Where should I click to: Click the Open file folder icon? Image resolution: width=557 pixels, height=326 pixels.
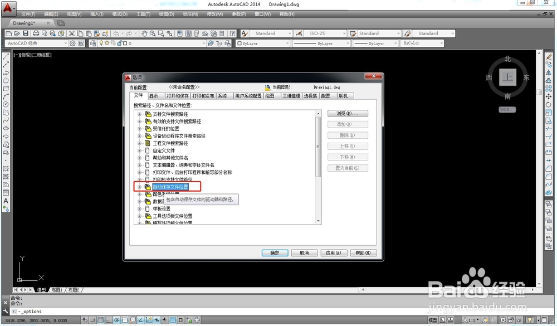coord(17,33)
